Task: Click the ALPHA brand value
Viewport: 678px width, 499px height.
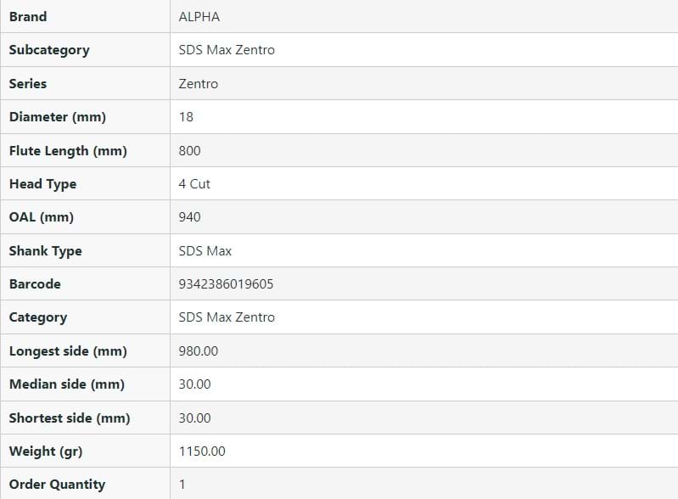Action: pos(199,16)
